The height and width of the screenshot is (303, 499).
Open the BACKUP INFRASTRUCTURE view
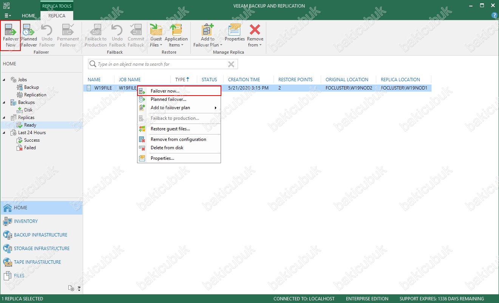pyautogui.click(x=41, y=235)
